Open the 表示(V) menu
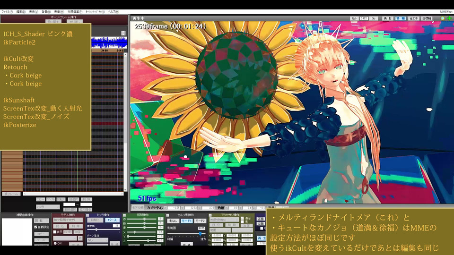 tap(33, 12)
